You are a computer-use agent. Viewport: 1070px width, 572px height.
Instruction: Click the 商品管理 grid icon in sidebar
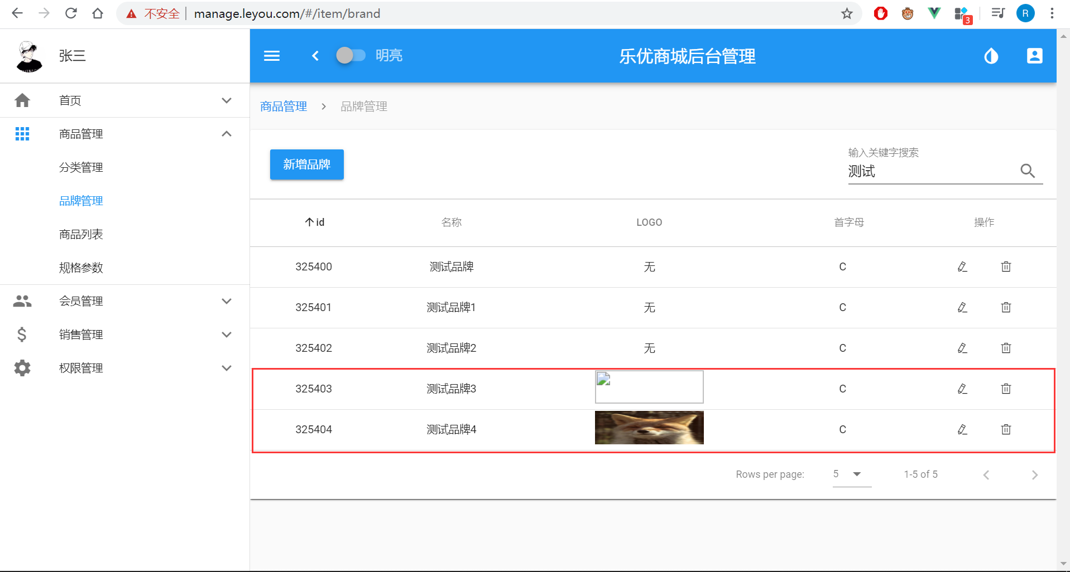click(22, 134)
